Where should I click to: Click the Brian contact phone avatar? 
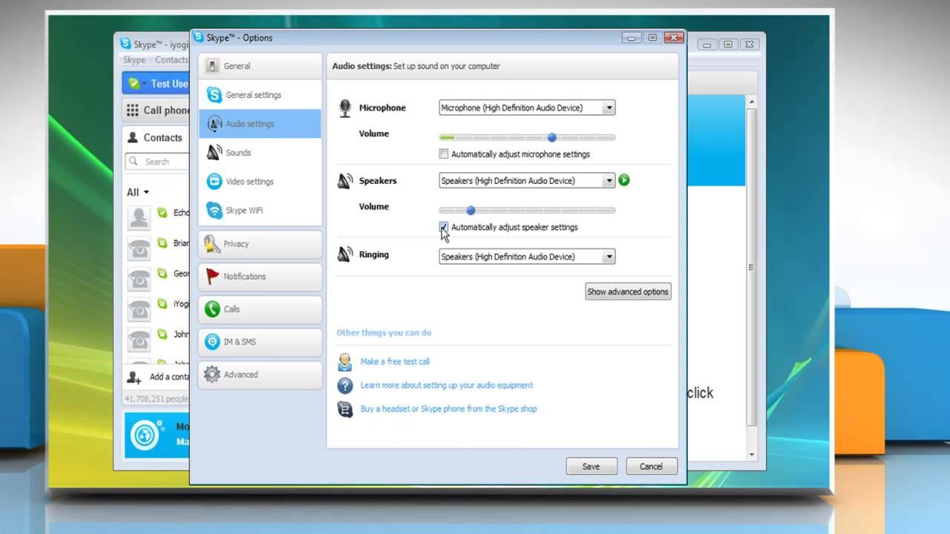[x=139, y=248]
